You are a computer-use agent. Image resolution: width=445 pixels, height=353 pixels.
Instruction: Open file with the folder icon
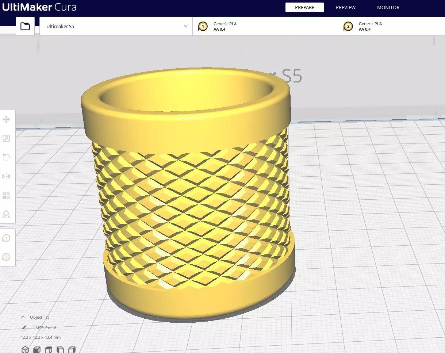tap(25, 26)
